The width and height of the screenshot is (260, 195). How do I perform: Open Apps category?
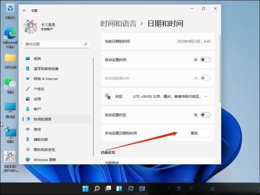pos(57,99)
